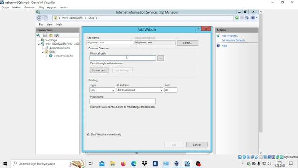This screenshot has width=298, height=168.
Task: Open the IIS Manager help icon dropdown arrow
Action: pyautogui.click(x=257, y=18)
